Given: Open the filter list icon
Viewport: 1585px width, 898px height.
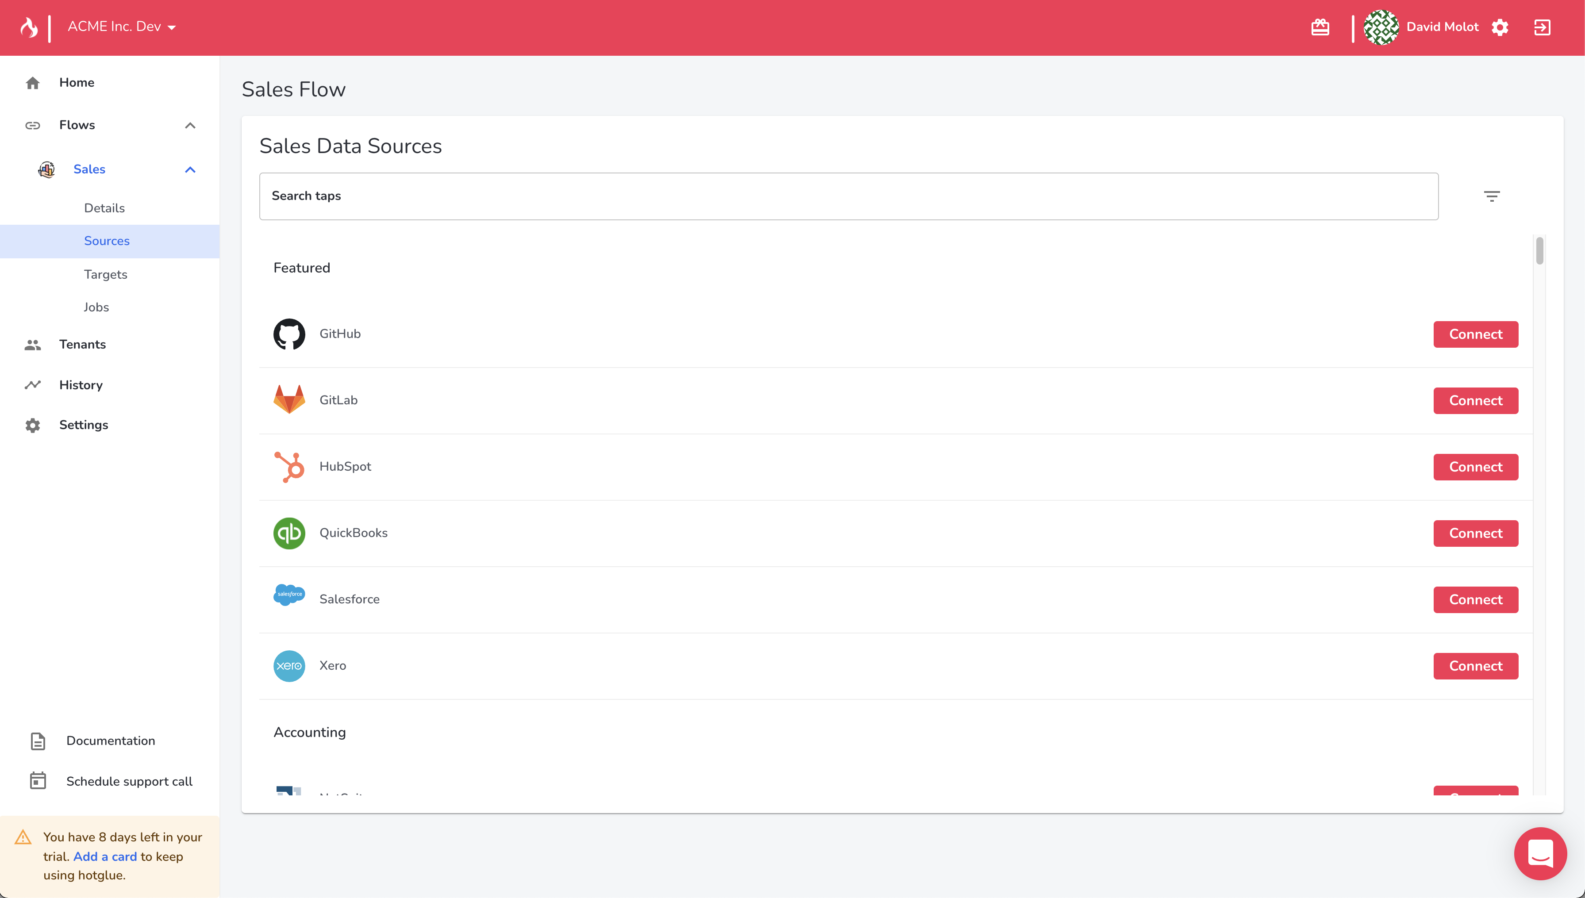Looking at the screenshot, I should click(1491, 196).
